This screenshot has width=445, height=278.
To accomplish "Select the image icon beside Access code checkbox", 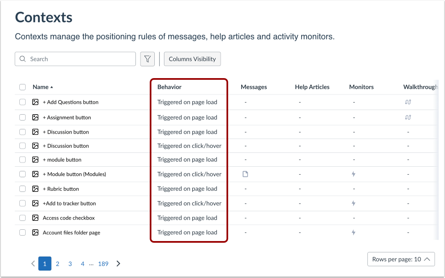I will (35, 218).
